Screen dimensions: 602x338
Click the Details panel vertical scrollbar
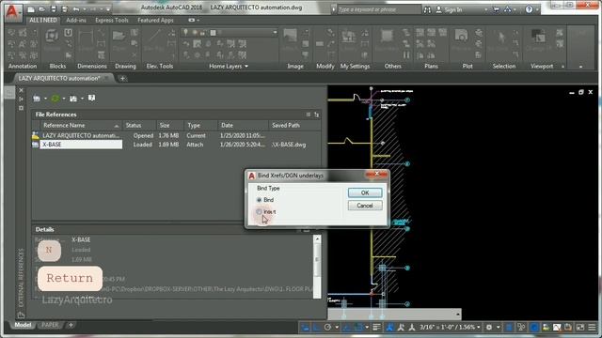tap(317, 267)
